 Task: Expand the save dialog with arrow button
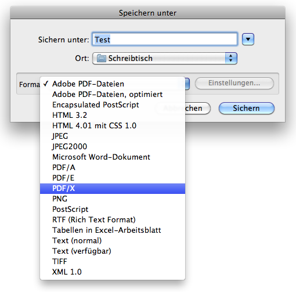(x=248, y=39)
